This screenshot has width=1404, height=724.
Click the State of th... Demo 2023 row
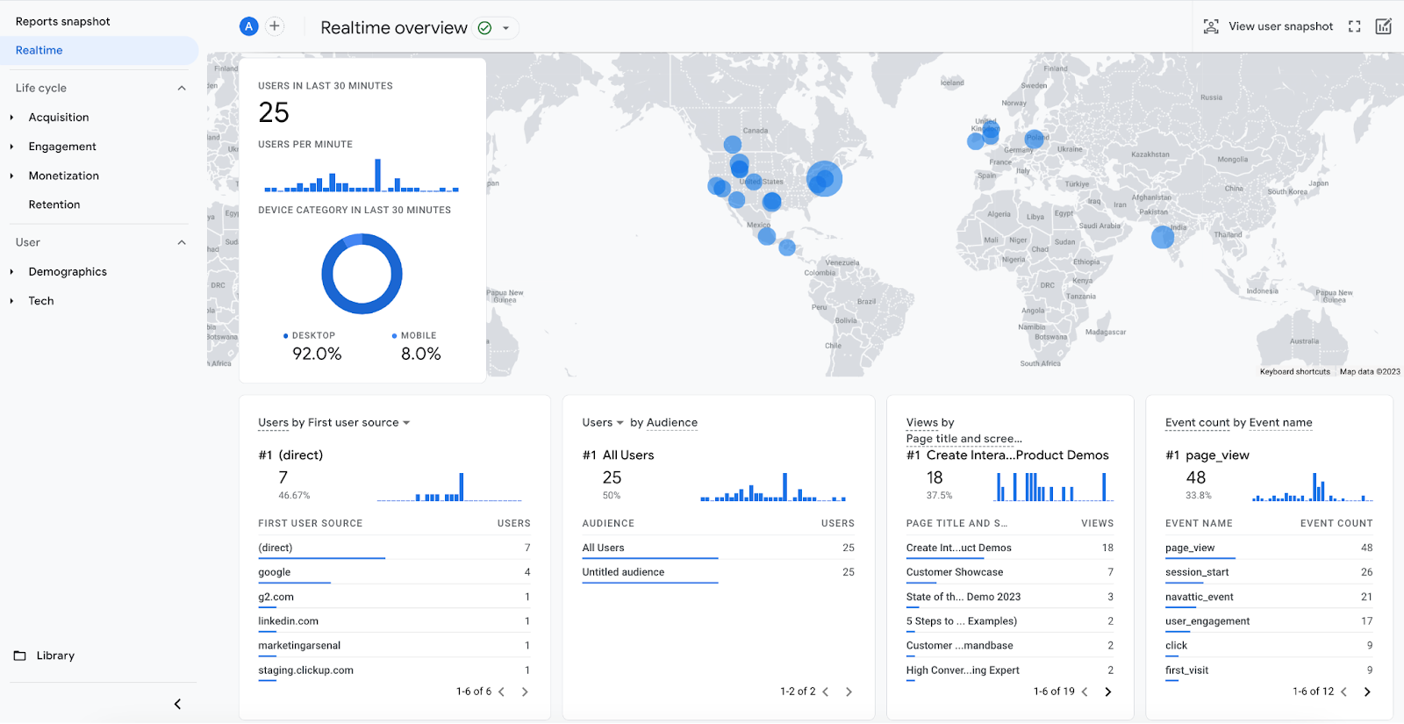click(1010, 597)
